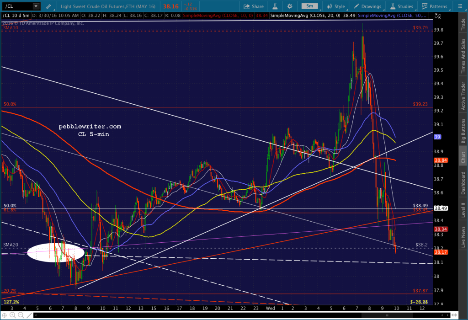Image resolution: width=468 pixels, height=320 pixels.
Task: Click the white 38.49 price bubble
Action: (441, 208)
